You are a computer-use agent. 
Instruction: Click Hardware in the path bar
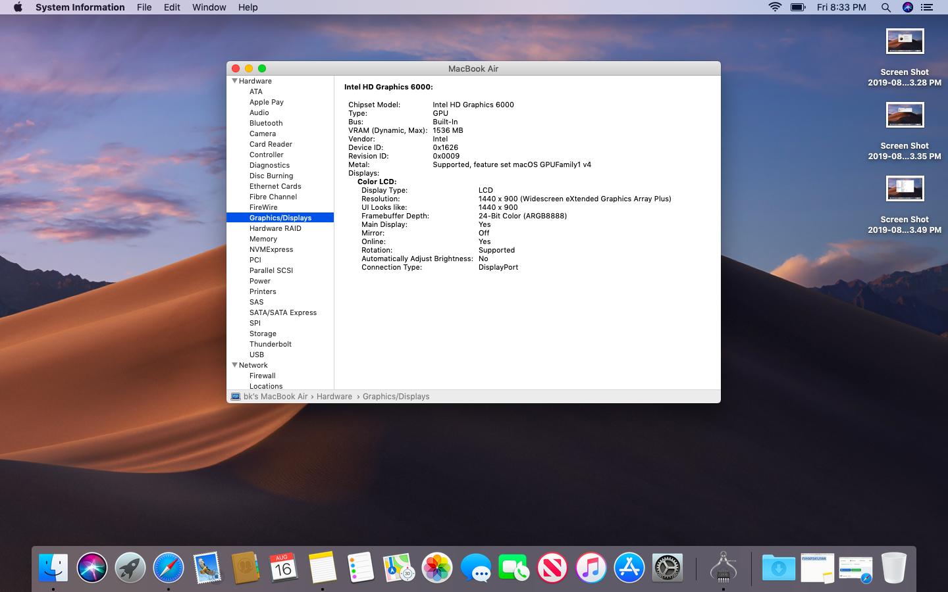(334, 397)
